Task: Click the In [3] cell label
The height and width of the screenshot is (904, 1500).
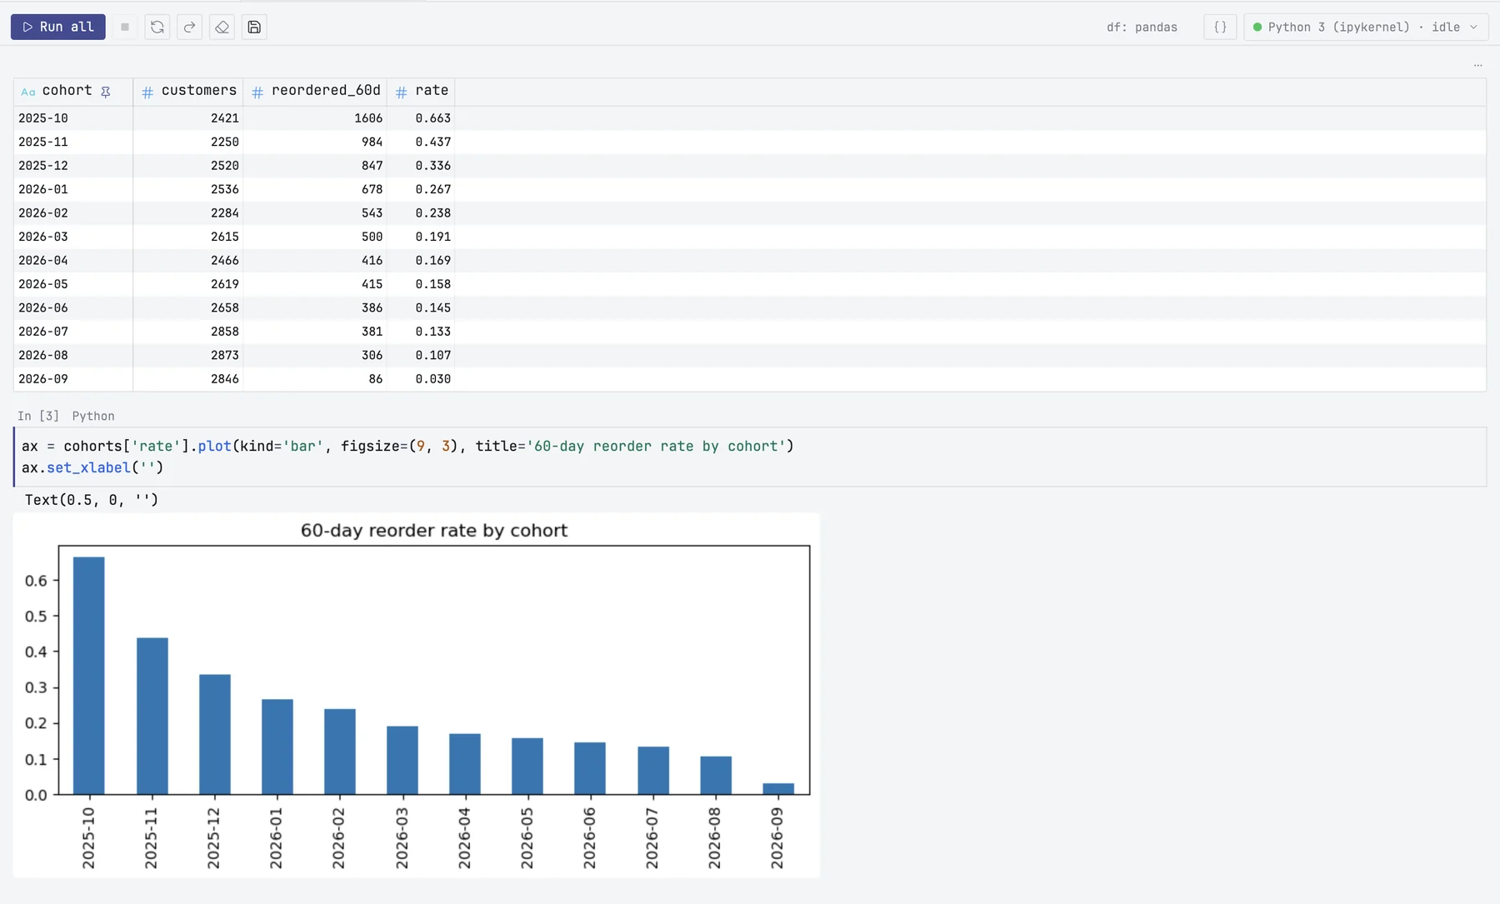Action: point(38,416)
